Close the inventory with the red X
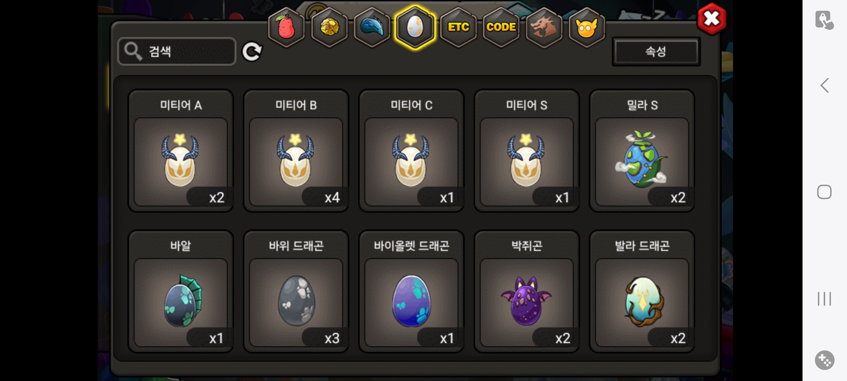The height and width of the screenshot is (381, 847). 711,19
